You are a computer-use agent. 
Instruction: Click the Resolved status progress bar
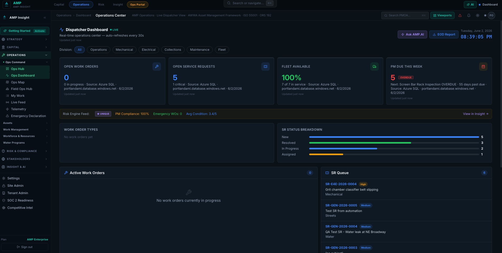[x=394, y=143]
